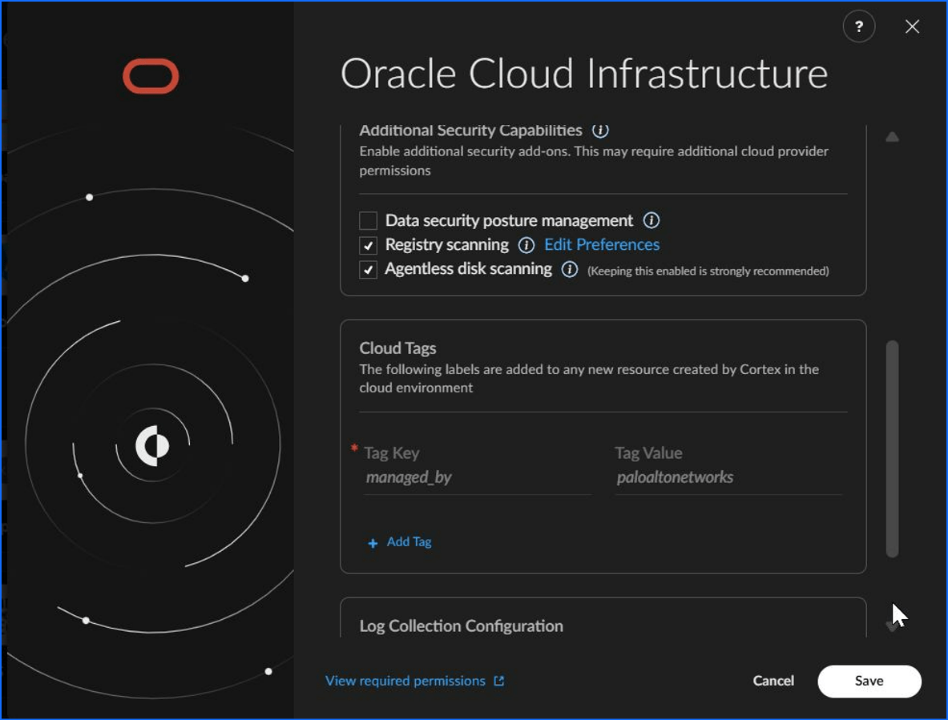Open the help question mark icon
Viewport: 948px width, 720px height.
coord(858,26)
